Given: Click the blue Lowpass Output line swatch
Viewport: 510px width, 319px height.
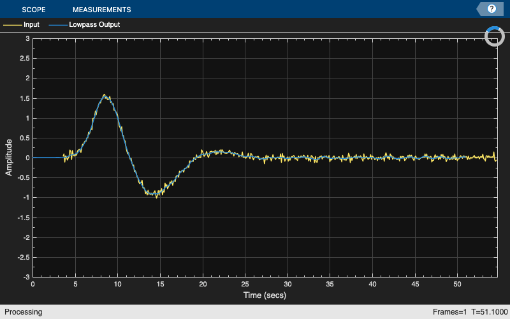Looking at the screenshot, I should tap(58, 25).
